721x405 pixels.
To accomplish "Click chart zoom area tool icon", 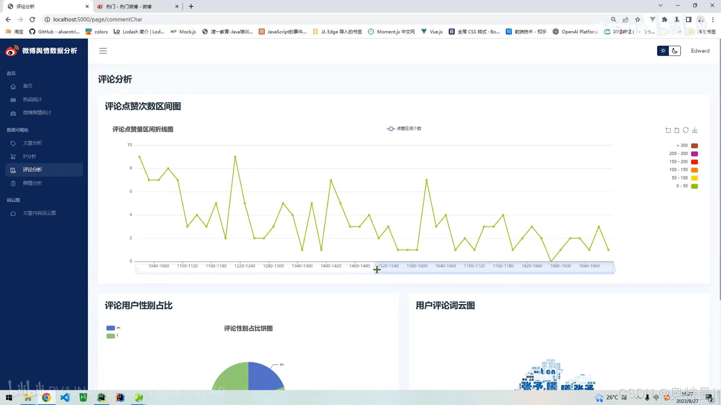I will [668, 130].
